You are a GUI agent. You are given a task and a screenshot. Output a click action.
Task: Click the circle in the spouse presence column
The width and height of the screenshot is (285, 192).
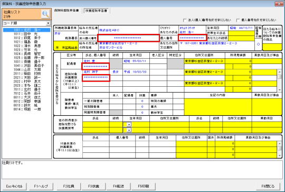tap(258, 44)
